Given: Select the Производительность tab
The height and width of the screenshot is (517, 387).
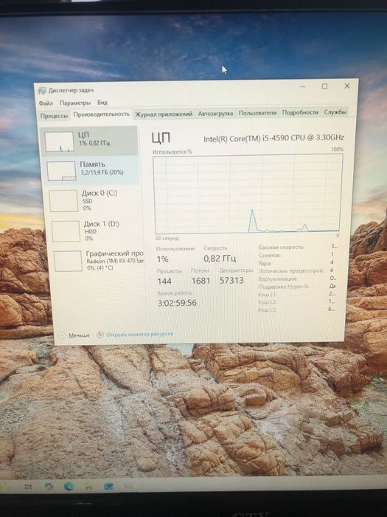Looking at the screenshot, I should coord(102,114).
